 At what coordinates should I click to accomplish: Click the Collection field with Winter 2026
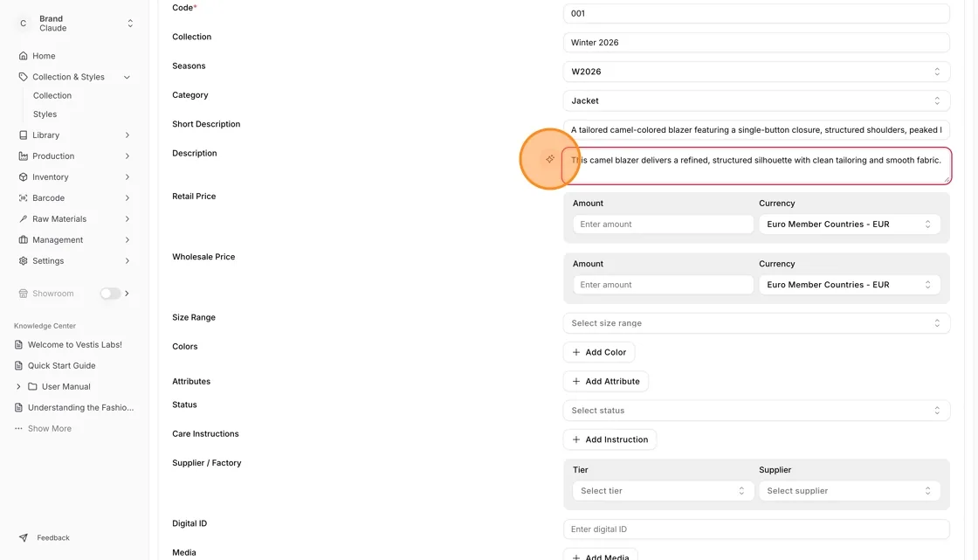pyautogui.click(x=756, y=43)
